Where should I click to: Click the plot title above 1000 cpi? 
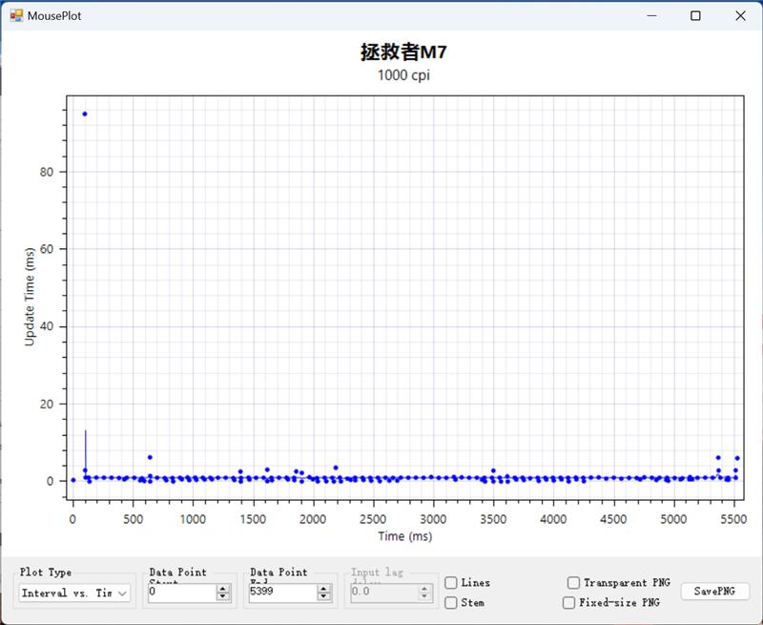[x=403, y=52]
